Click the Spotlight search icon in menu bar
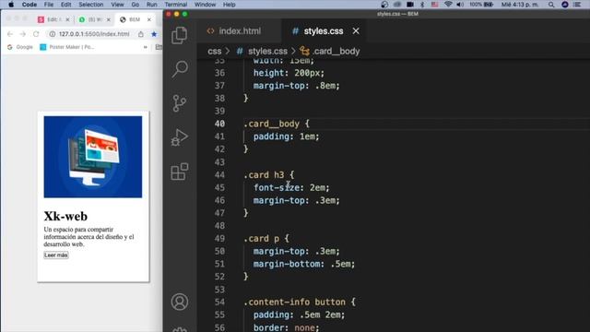 pyautogui.click(x=551, y=5)
